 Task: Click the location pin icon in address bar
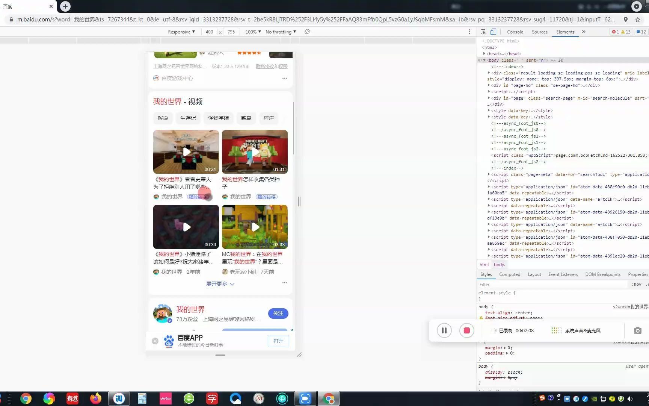point(626,20)
